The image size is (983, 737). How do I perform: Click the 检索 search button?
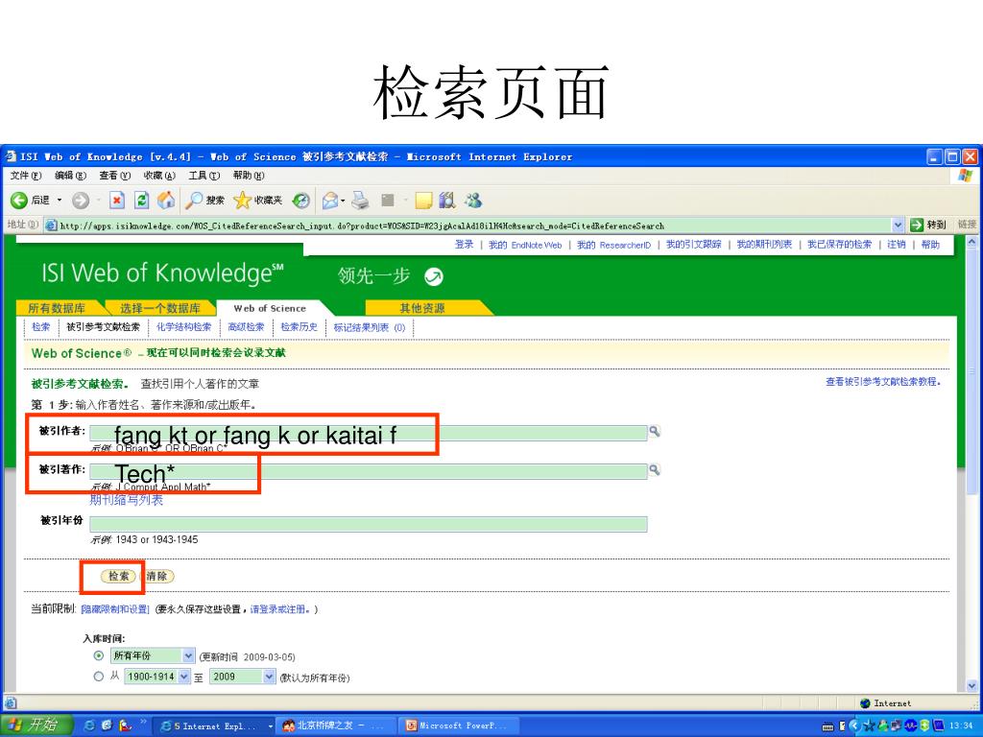(x=118, y=576)
